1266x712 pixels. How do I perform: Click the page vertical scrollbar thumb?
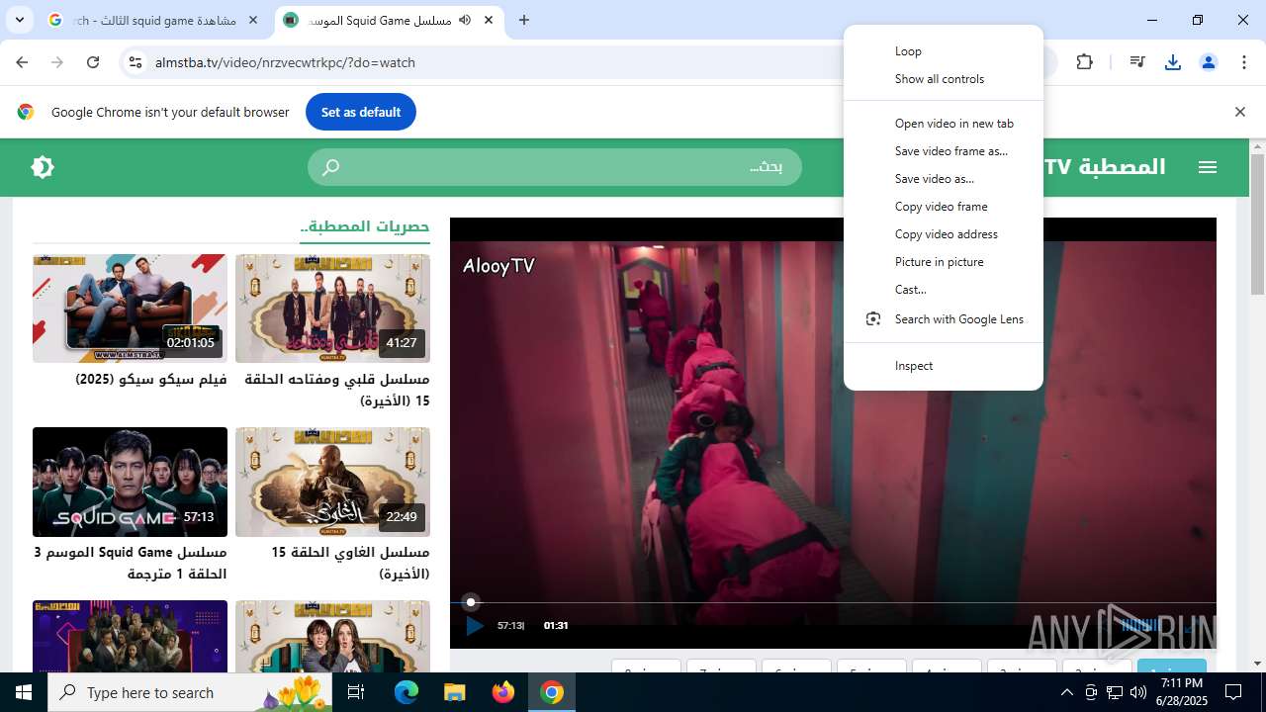[x=1257, y=224]
